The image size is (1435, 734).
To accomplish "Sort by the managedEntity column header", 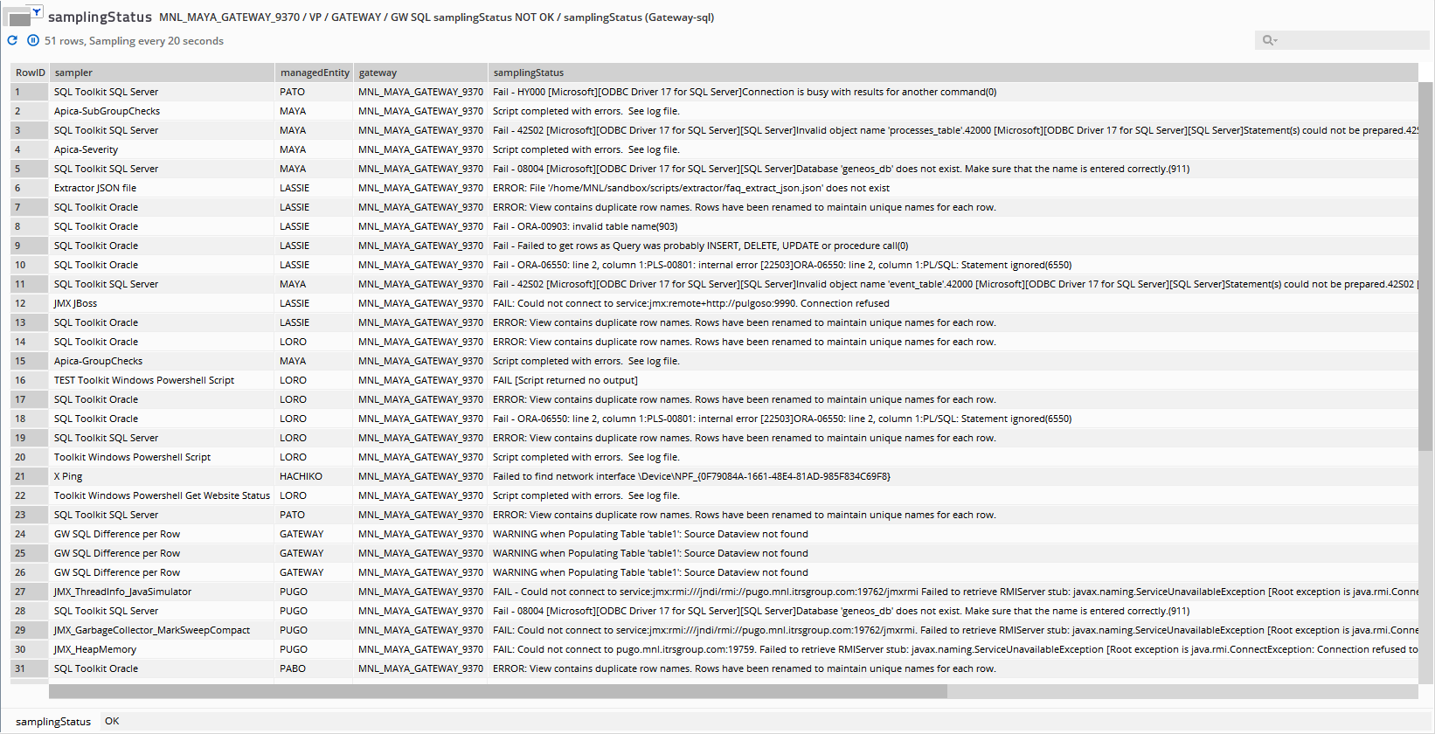I will [x=314, y=73].
